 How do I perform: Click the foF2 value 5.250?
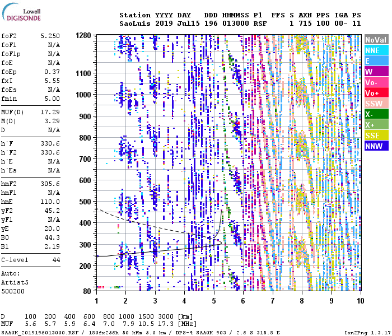pyautogui.click(x=50, y=36)
